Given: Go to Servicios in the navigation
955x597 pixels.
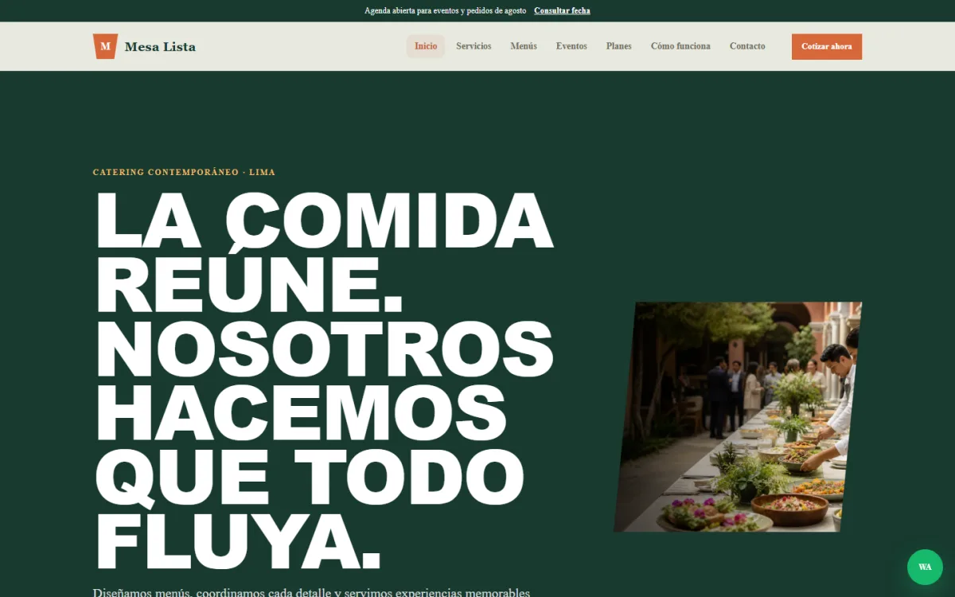Looking at the screenshot, I should [x=474, y=46].
